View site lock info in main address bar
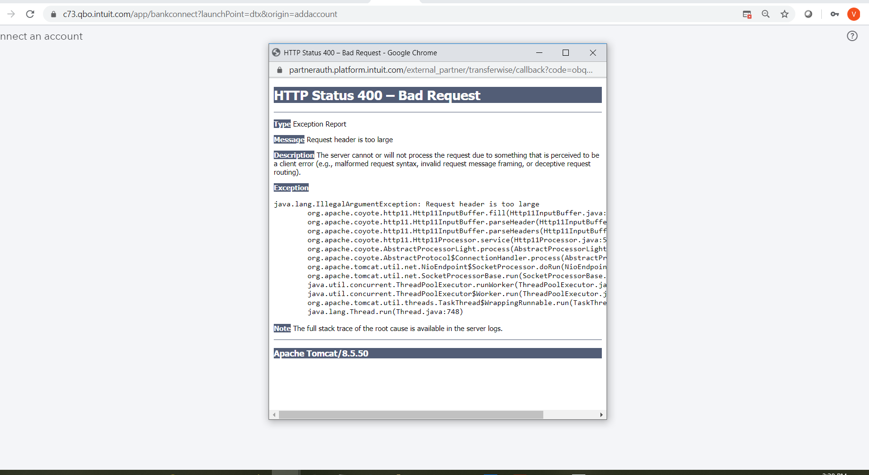869x475 pixels. point(53,14)
